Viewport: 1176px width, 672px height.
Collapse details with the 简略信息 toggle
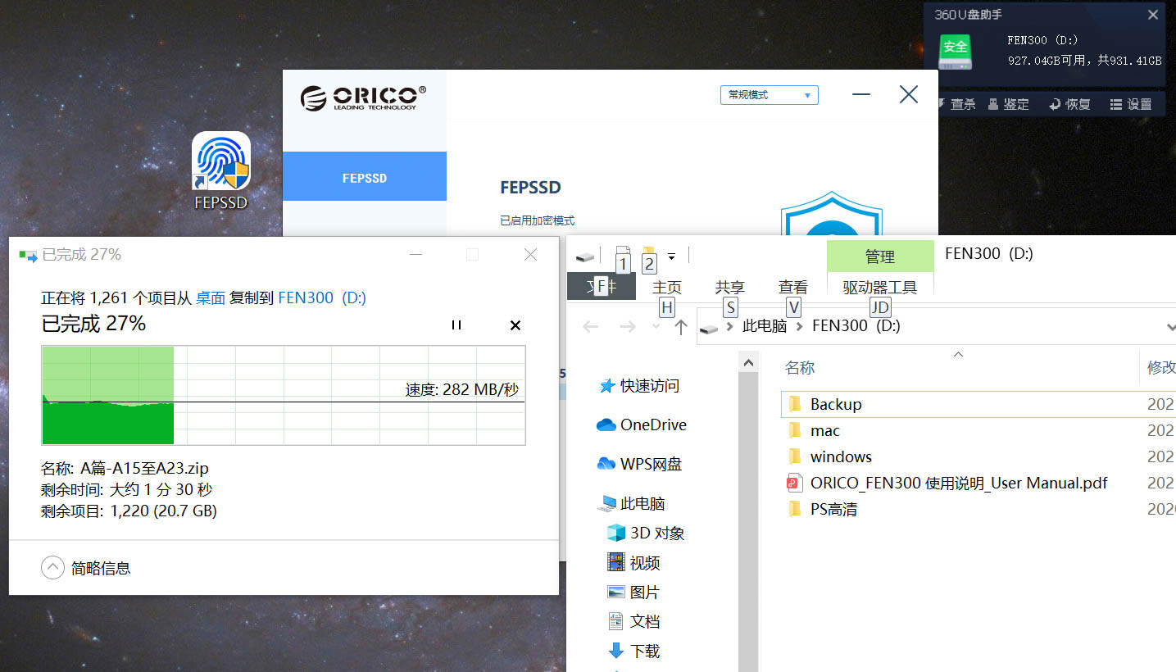tap(86, 568)
